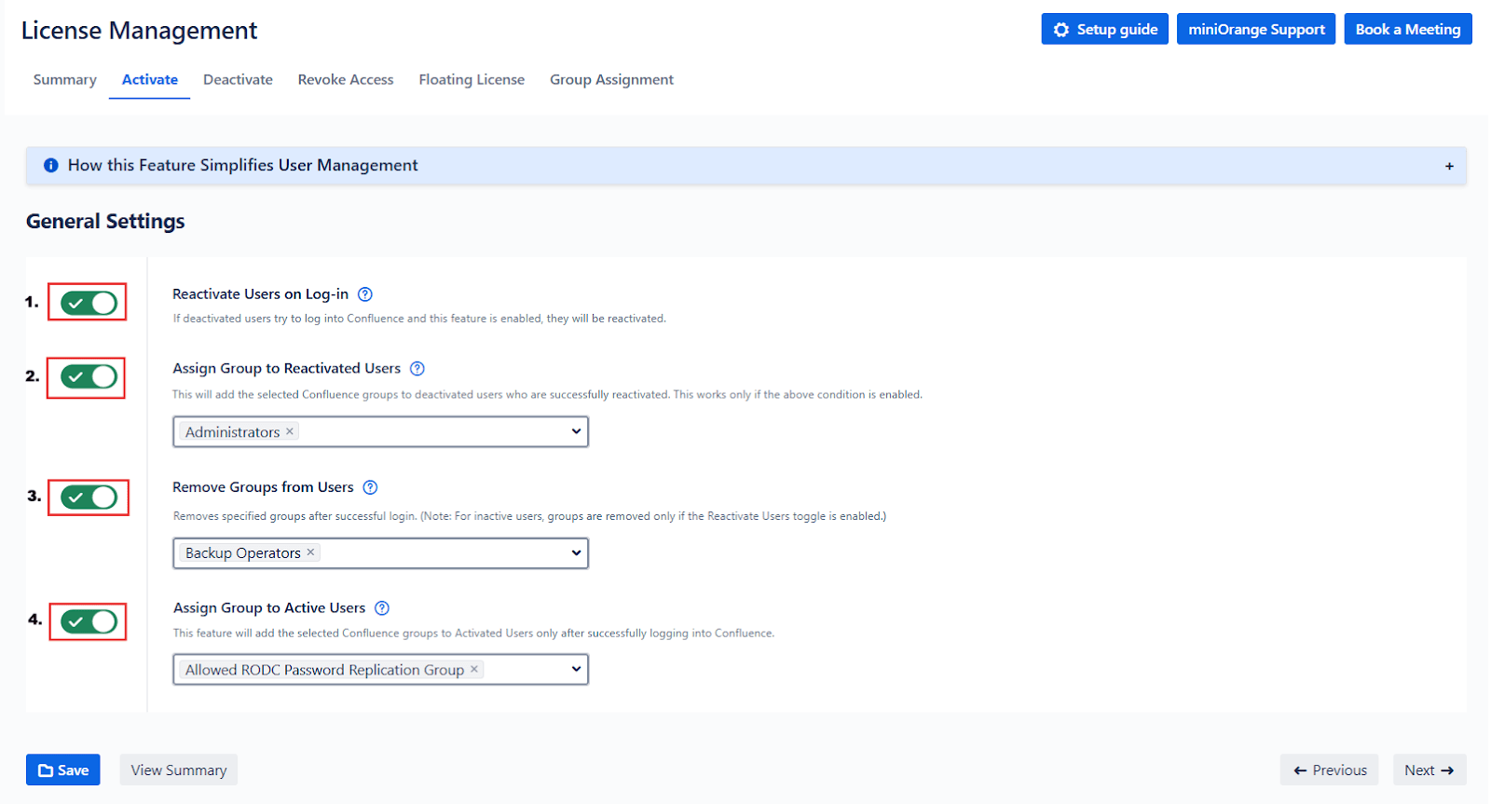1491x804 pixels.
Task: Open the Administrators group dropdown arrow
Action: (x=576, y=431)
